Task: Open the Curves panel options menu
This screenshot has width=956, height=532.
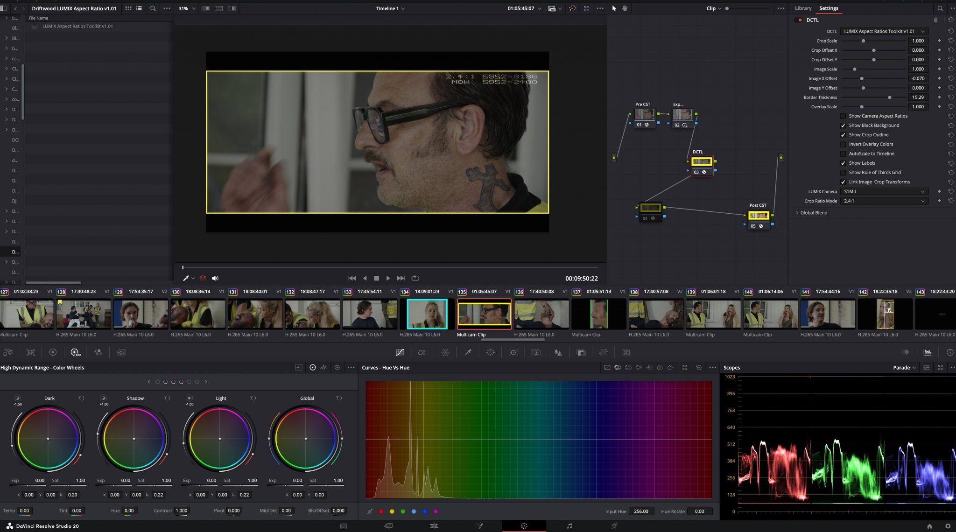Action: 714,367
